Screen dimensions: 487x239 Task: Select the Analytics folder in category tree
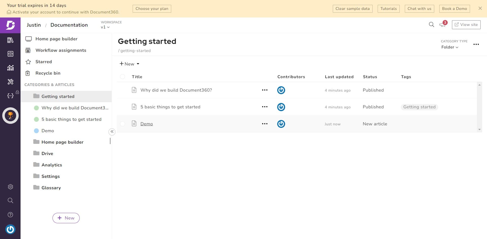coord(51,165)
